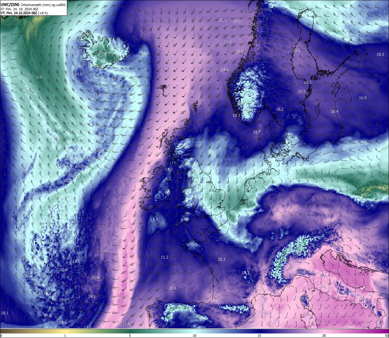Click the map value '15.9'
389x338 pixels.
[29, 275]
